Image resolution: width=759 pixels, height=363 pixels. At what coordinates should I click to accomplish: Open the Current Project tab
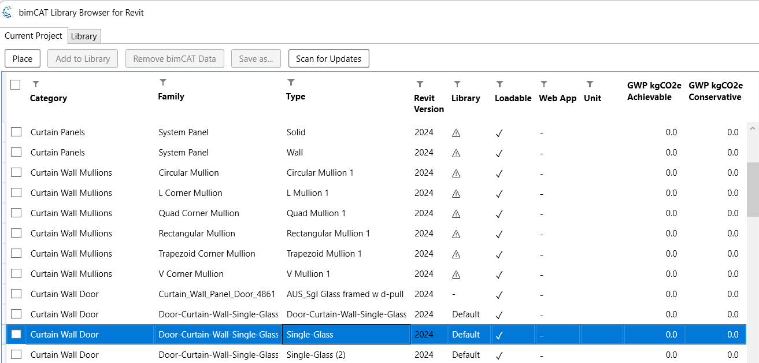[x=34, y=36]
